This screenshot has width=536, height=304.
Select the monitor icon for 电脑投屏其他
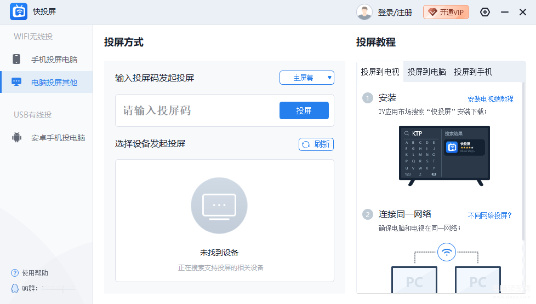[x=16, y=82]
